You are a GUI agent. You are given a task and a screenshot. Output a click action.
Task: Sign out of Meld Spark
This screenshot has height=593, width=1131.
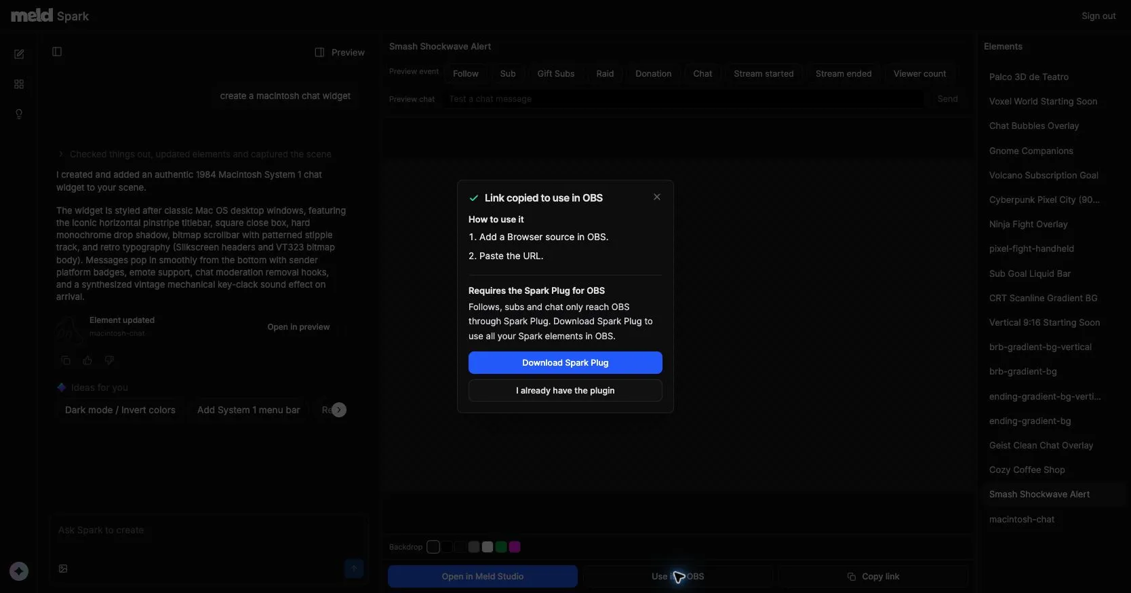(1098, 16)
